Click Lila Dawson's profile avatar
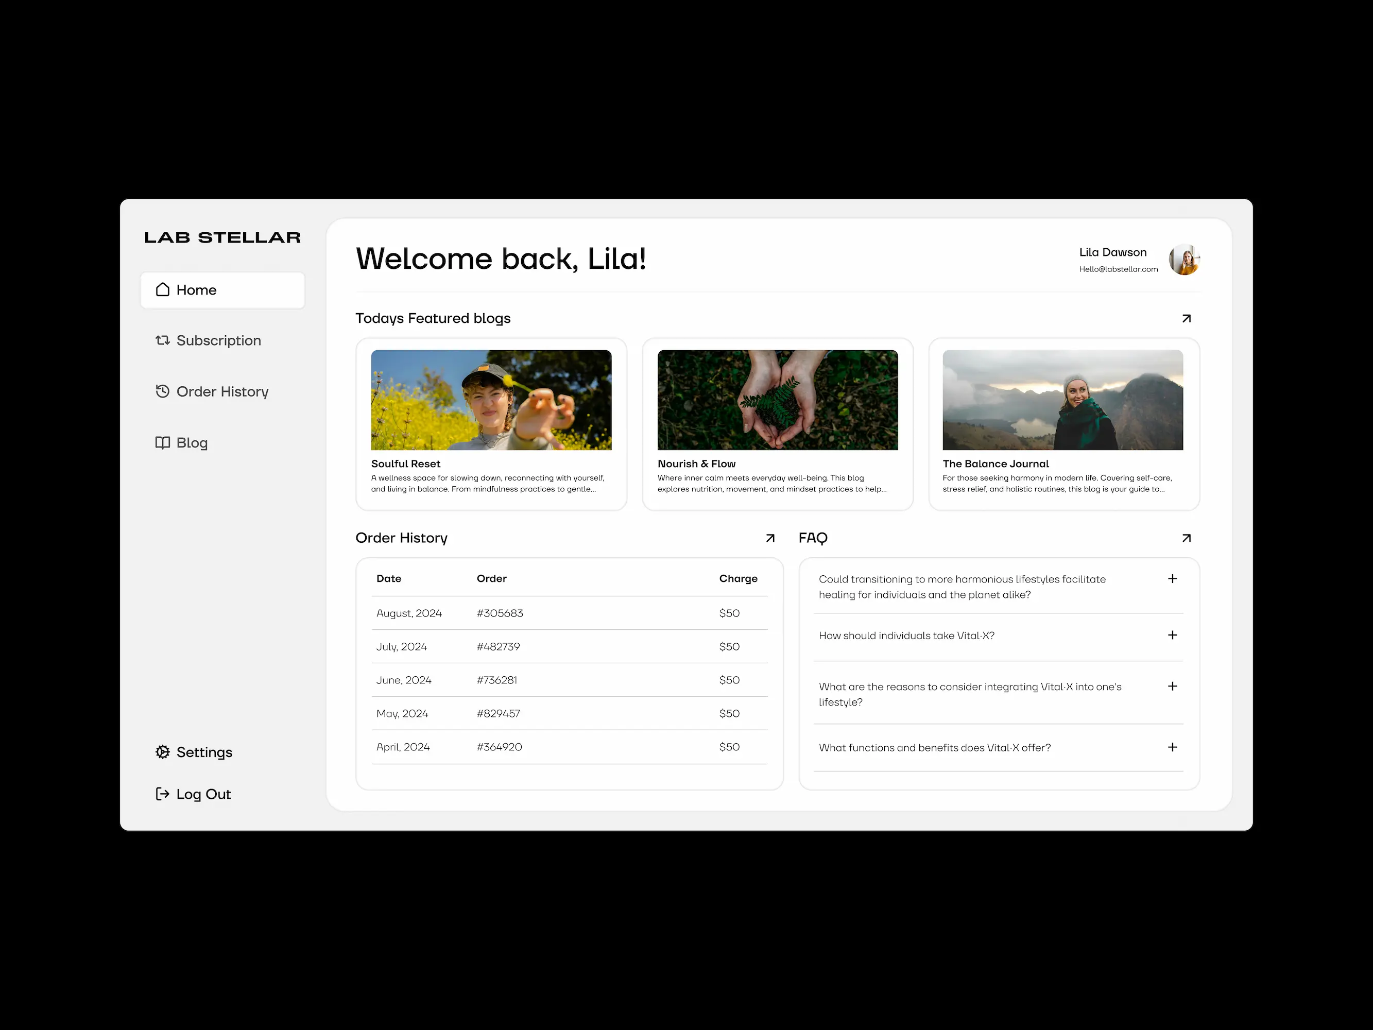 (x=1183, y=260)
